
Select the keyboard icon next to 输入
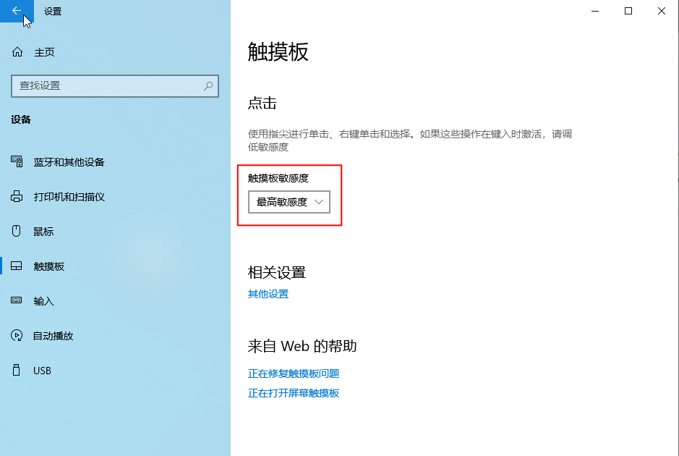[x=15, y=300]
